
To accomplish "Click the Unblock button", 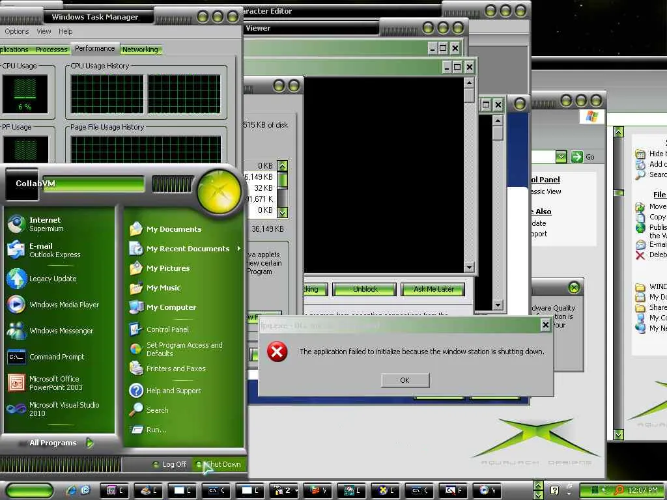I will 365,289.
